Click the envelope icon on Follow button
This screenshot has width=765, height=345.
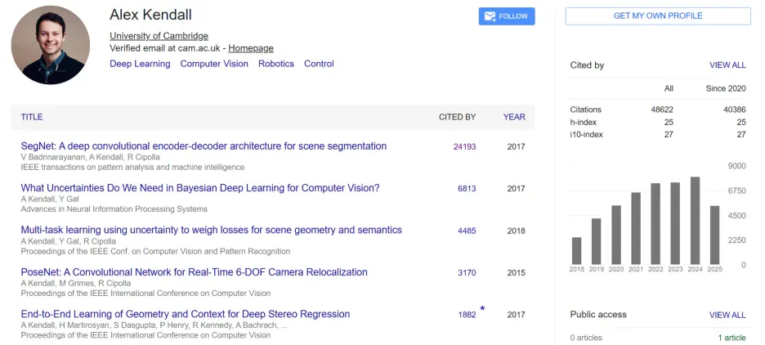[x=490, y=16]
